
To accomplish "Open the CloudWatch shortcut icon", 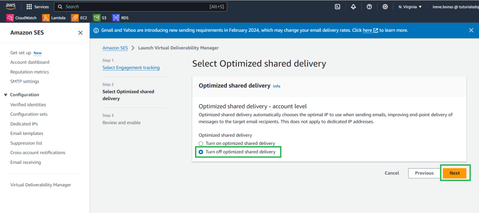I will pos(10,18).
